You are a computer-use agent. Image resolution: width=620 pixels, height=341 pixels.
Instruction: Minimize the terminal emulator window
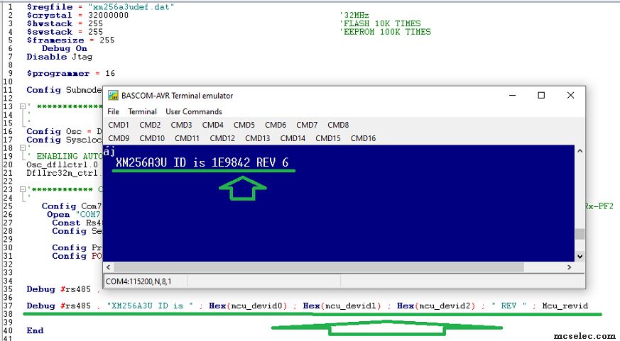(x=513, y=96)
